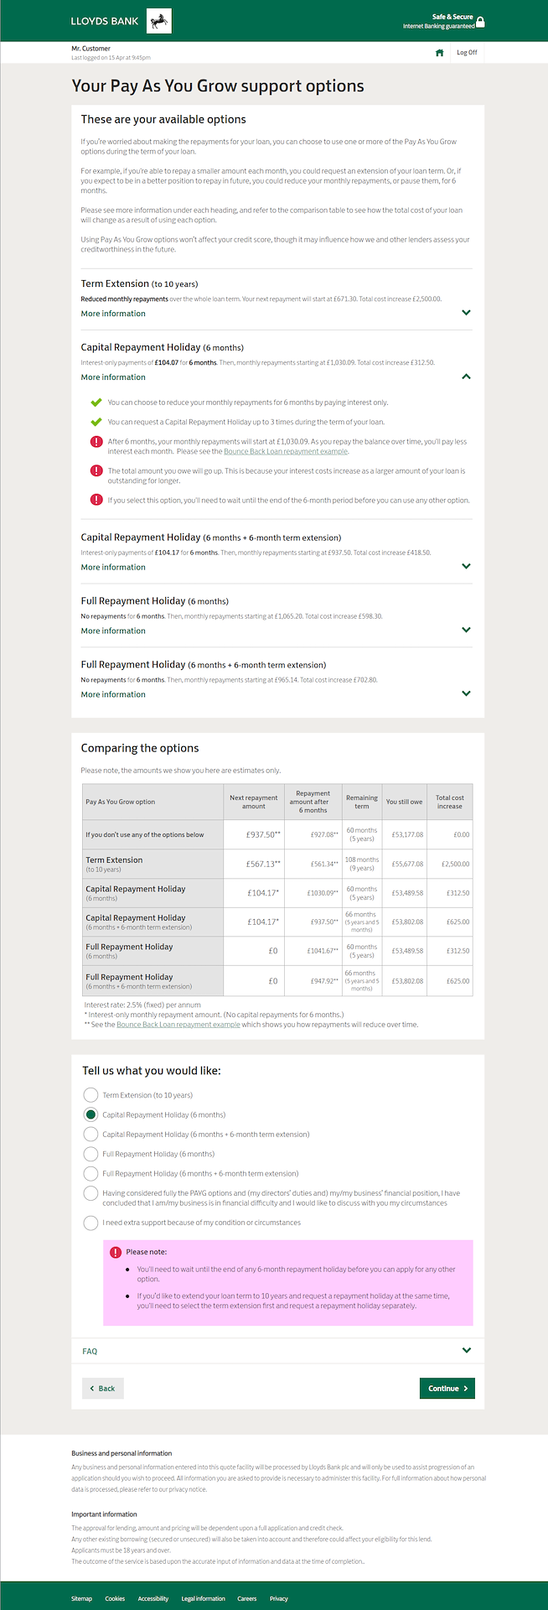Go to the home page via house icon
The image size is (548, 1610).
click(439, 53)
